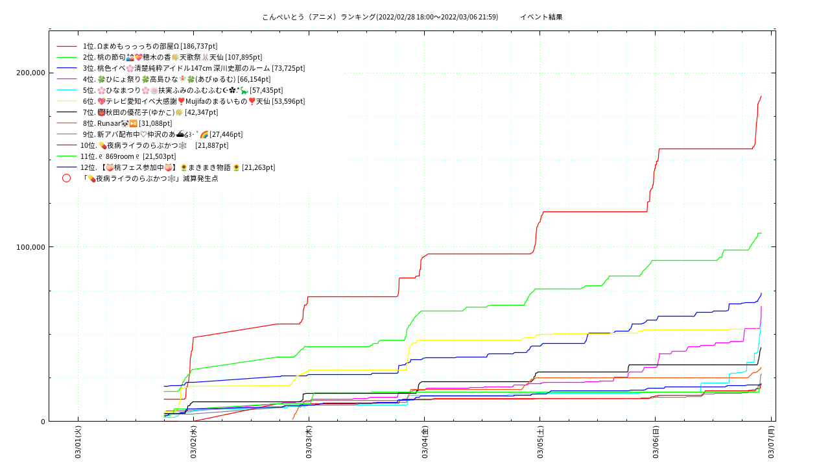
Task: Select legend entry 9位 新アバ配布中
Action: tap(162, 134)
